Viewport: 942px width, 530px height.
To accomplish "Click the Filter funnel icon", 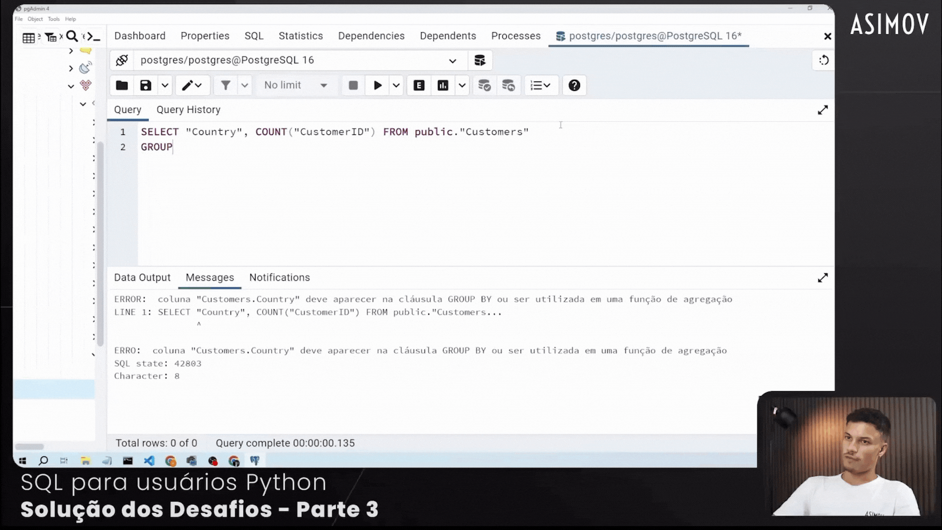I will (226, 85).
